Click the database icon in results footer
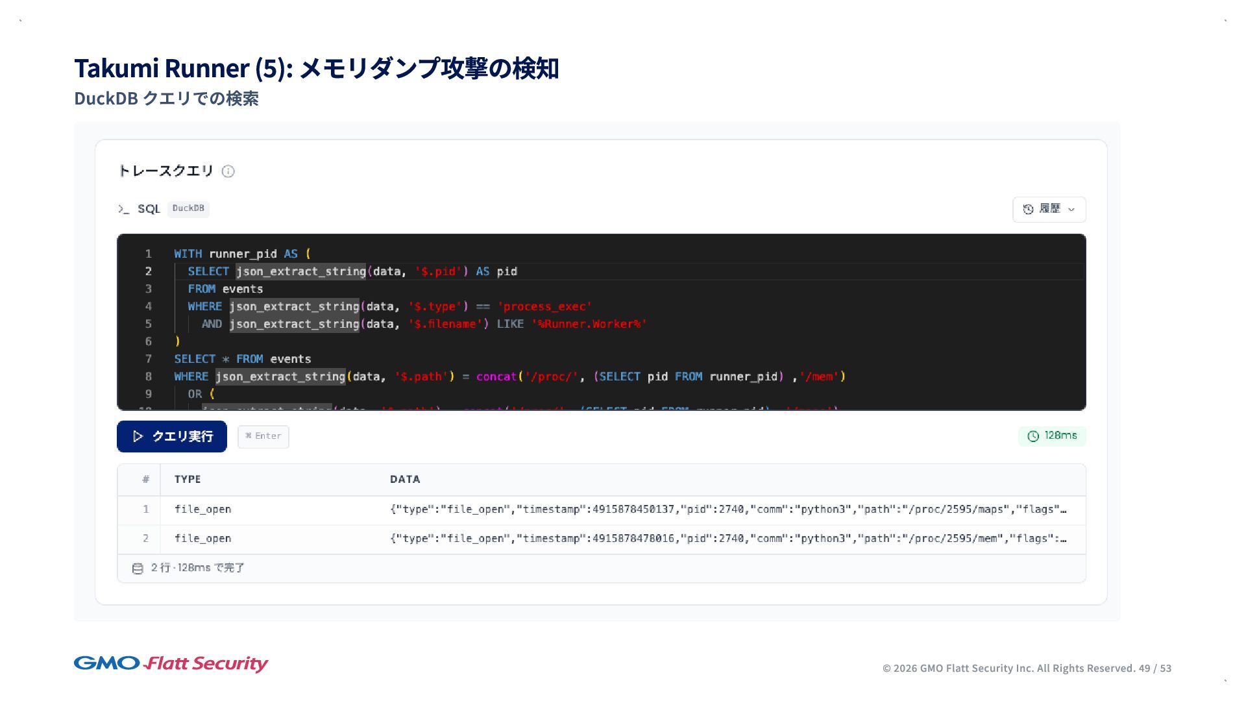 138,569
